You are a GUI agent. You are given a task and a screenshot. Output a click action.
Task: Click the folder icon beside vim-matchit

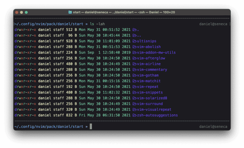pos(134,81)
